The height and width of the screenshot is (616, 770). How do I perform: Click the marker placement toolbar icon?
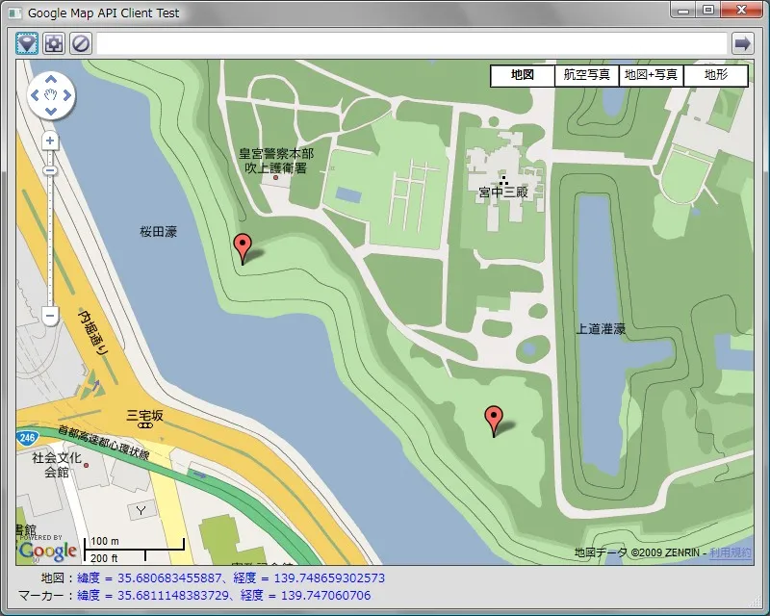[27, 43]
